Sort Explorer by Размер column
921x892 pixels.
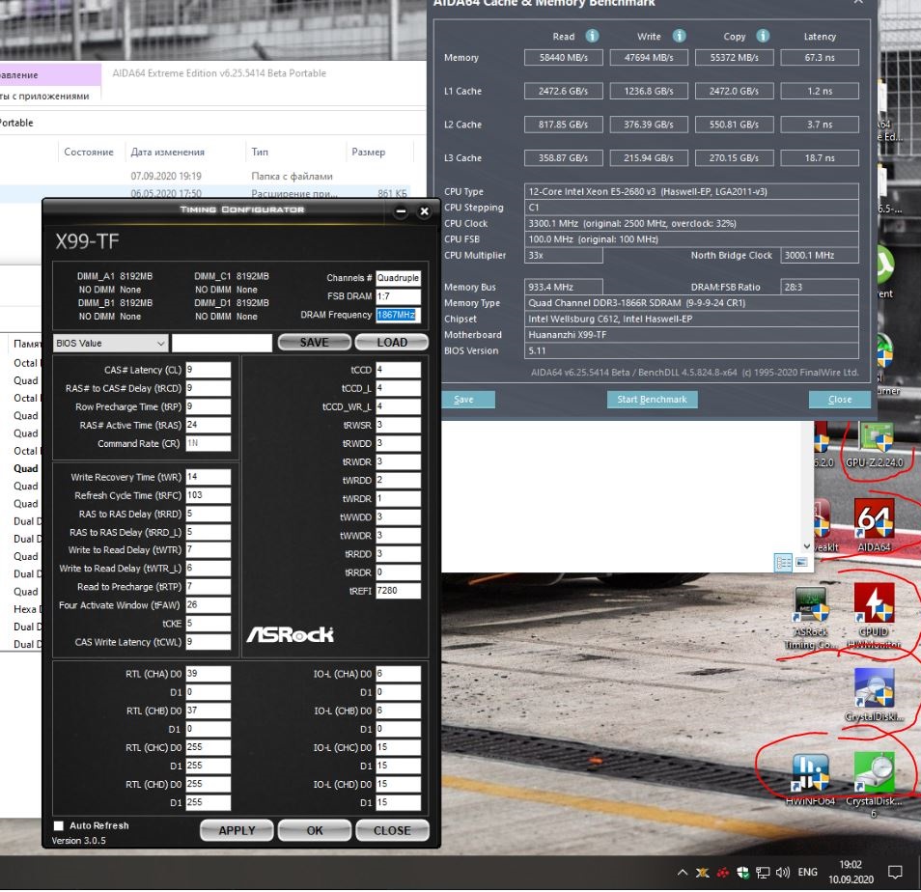[x=368, y=153]
